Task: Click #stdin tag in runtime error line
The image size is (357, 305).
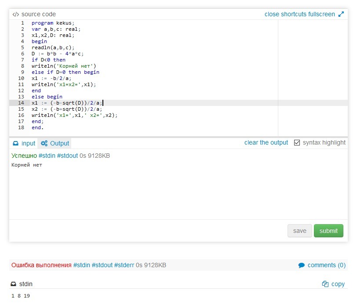Action: coord(81,265)
